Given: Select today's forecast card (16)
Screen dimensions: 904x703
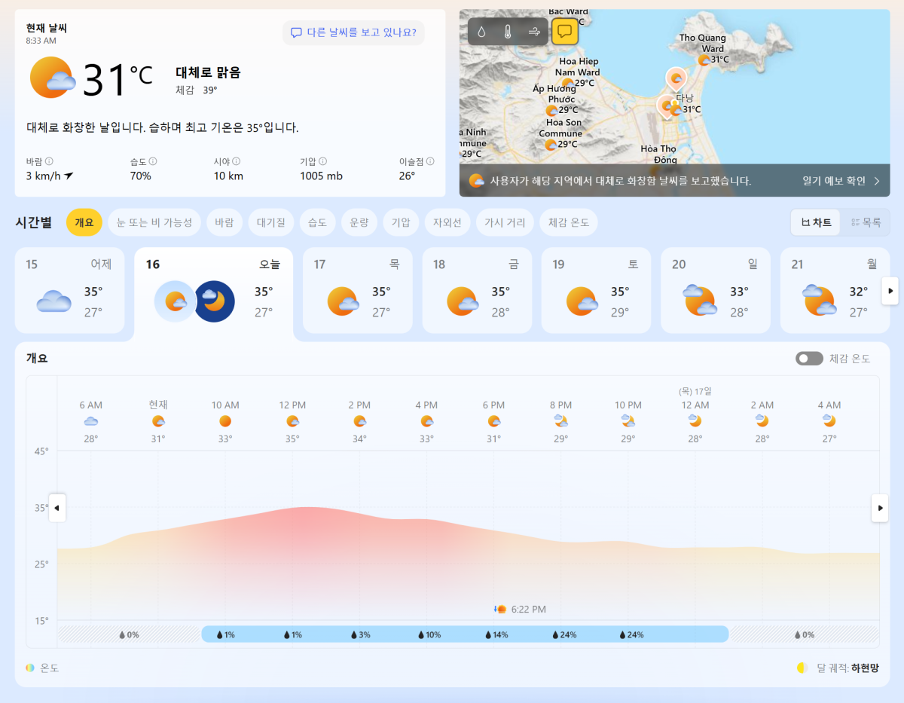Looking at the screenshot, I should point(213,292).
